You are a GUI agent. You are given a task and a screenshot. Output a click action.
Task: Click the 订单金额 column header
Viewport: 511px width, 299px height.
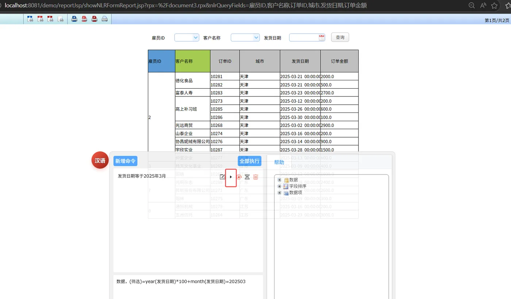pos(339,61)
